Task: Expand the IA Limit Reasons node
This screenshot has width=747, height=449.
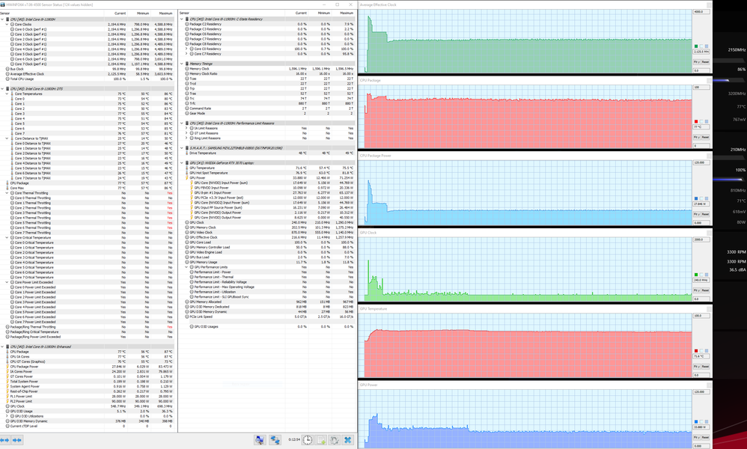Action: tap(187, 128)
